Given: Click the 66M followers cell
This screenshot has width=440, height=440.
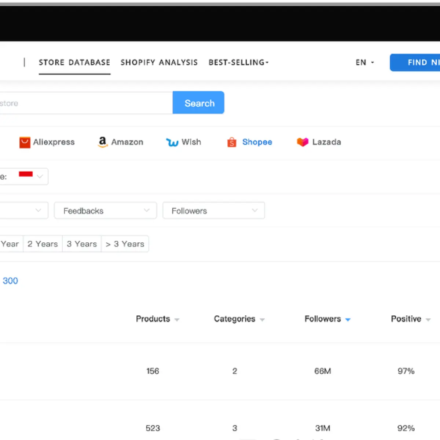Looking at the screenshot, I should point(323,371).
